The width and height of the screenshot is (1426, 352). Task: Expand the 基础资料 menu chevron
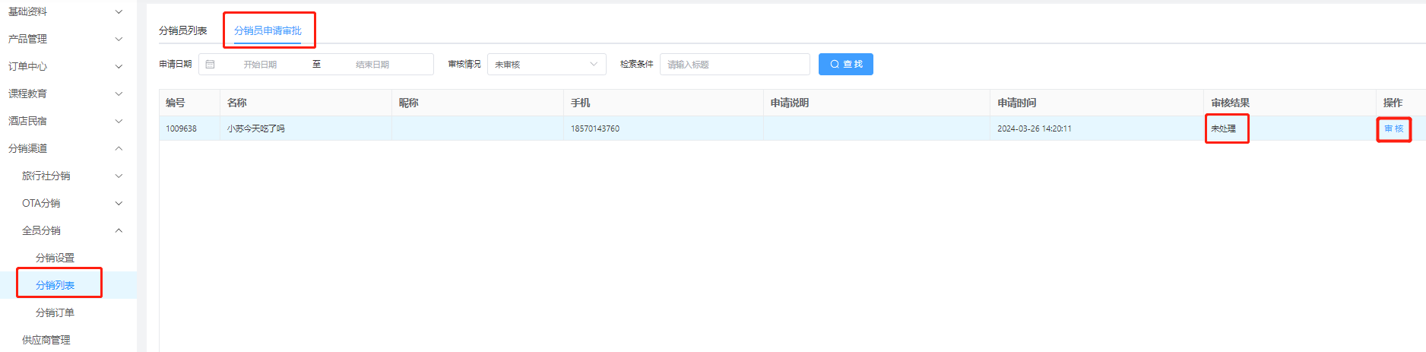click(x=119, y=11)
